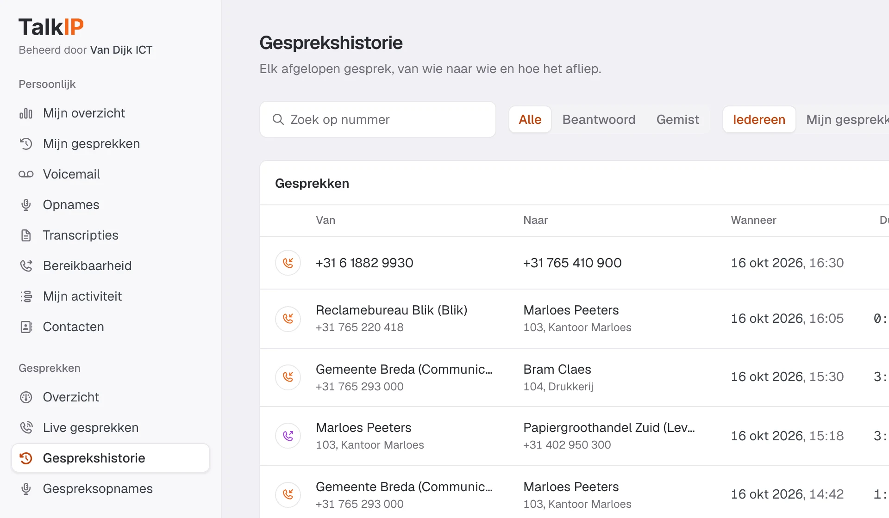Viewport: 889px width, 518px height.
Task: Select the Alle filter tab
Action: [x=530, y=119]
